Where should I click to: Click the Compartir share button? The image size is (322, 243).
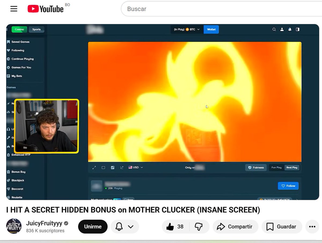pos(235,227)
